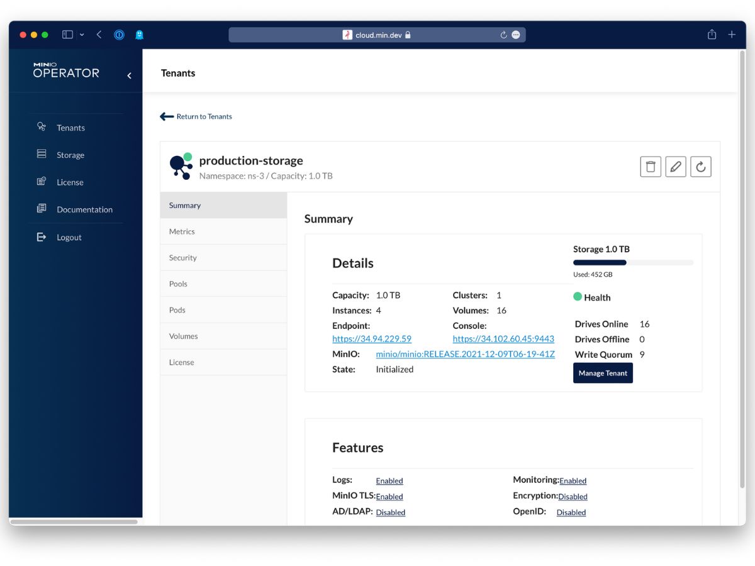Viewport: 755px width, 566px height.
Task: Open address bar more options icon
Action: coord(516,35)
